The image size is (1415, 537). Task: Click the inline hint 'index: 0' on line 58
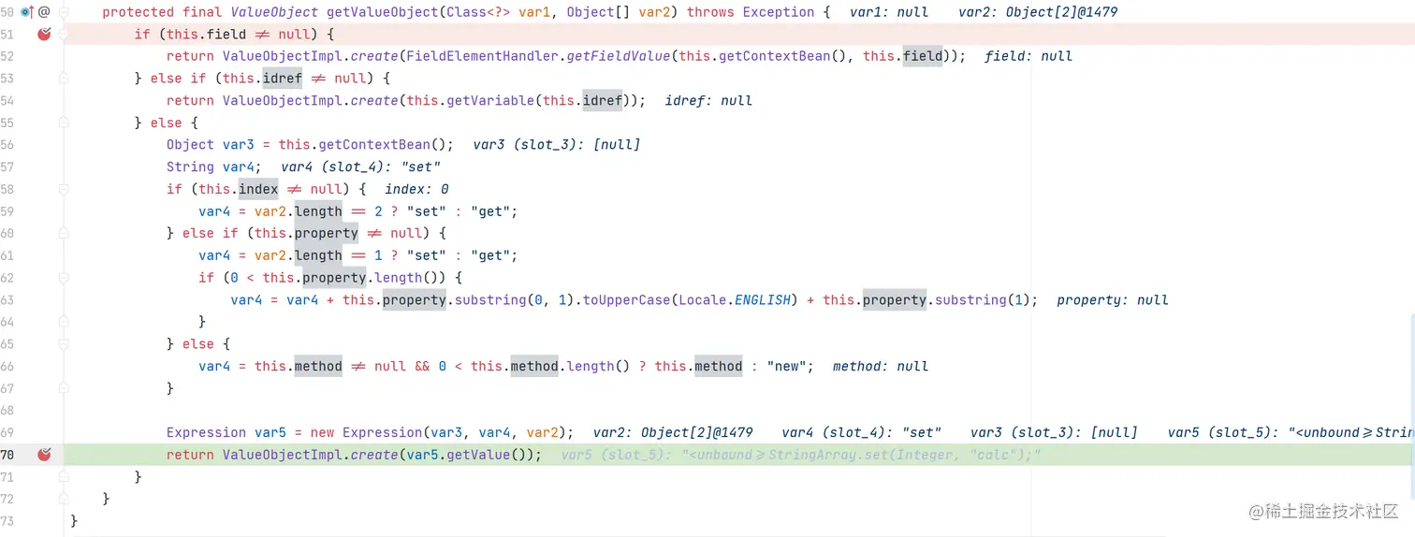pos(417,189)
